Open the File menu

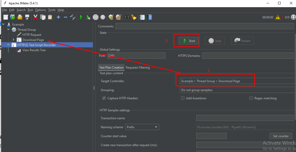tap(5, 10)
